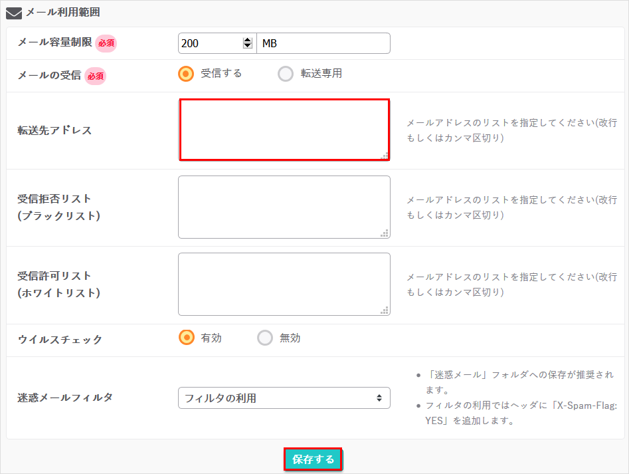Click the resize grip of the 転送先アドレス textarea
This screenshot has height=474, width=629.
[386, 154]
